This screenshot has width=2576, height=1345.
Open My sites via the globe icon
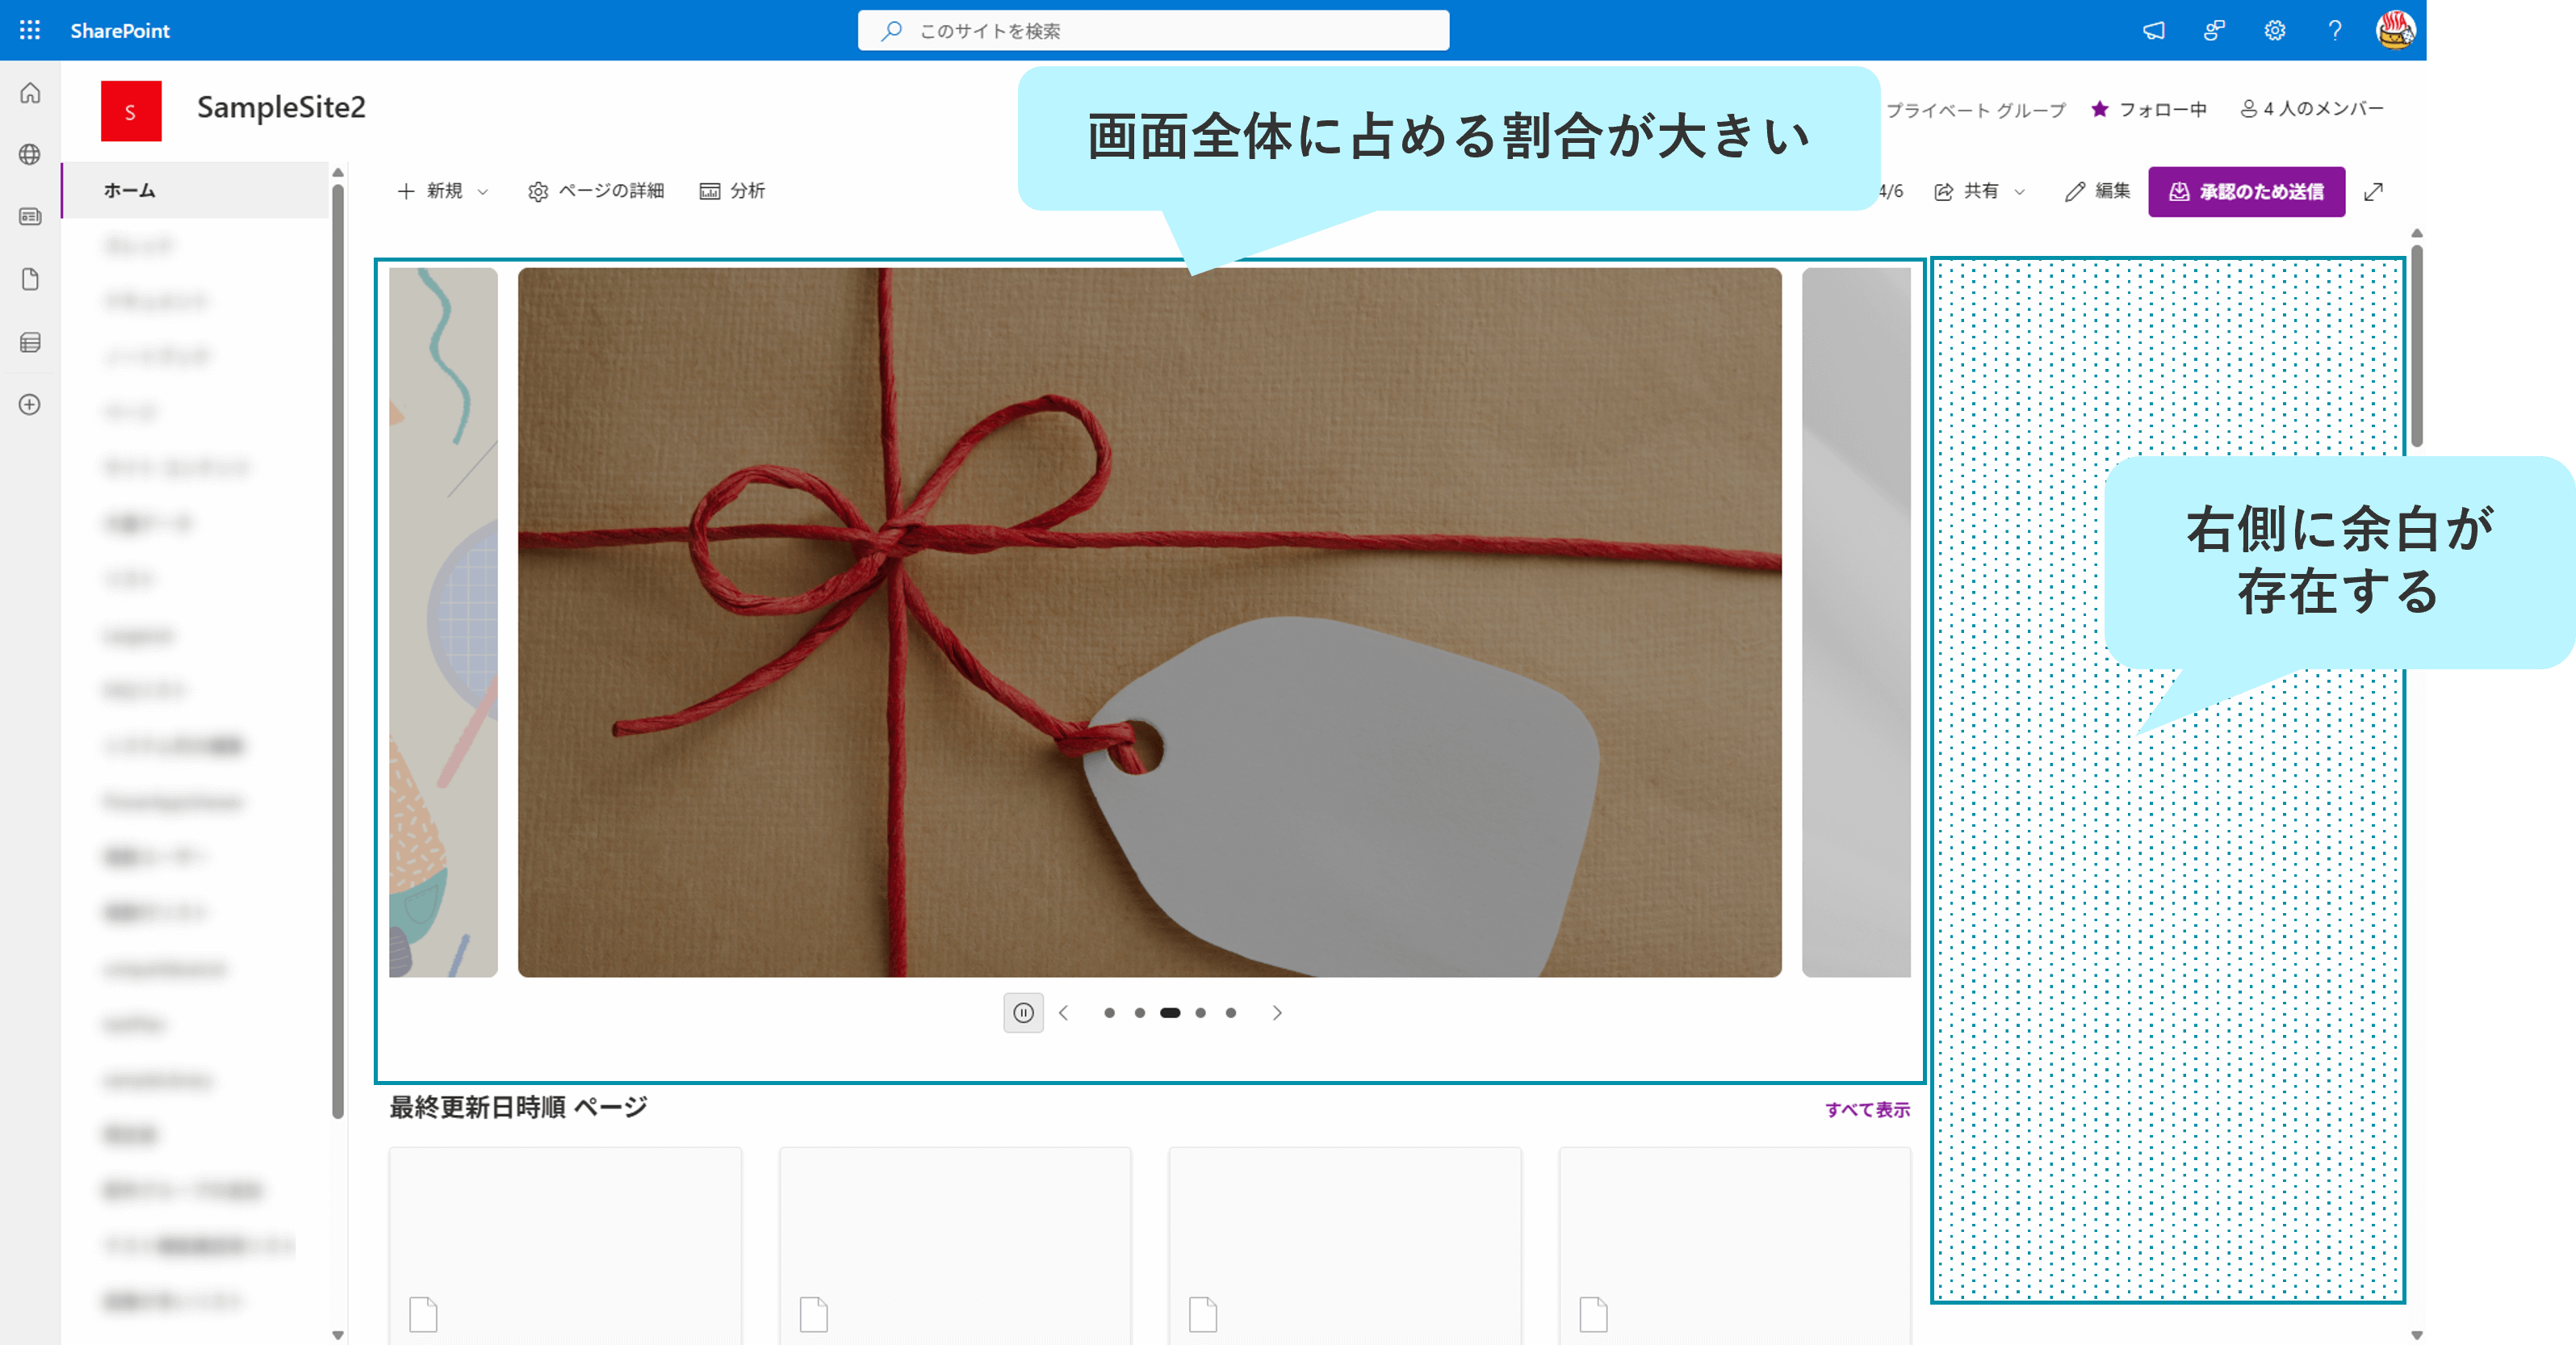tap(29, 155)
